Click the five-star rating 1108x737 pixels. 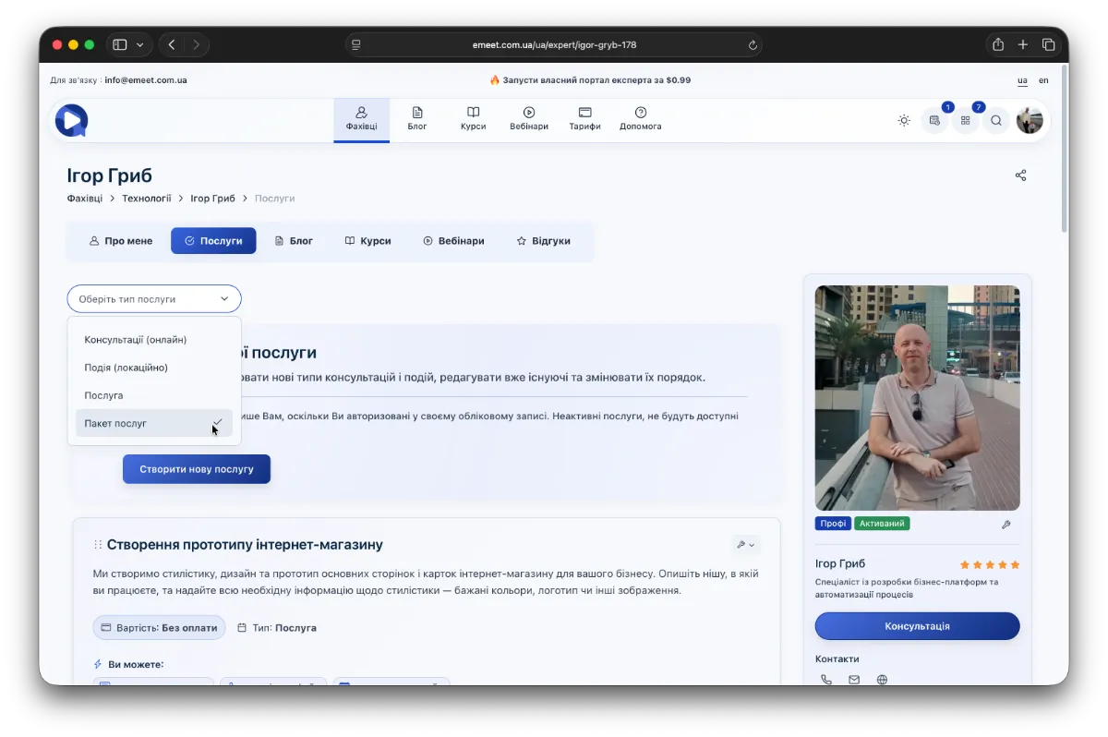pos(990,564)
